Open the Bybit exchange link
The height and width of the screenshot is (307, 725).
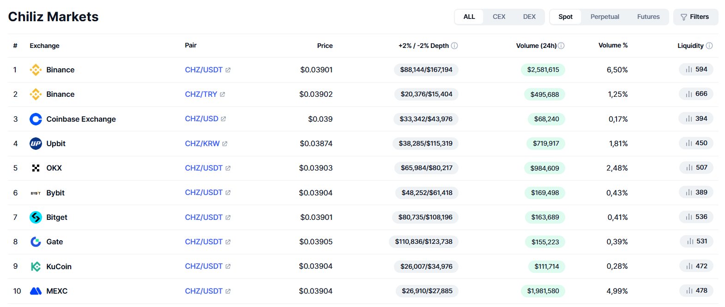tap(55, 193)
